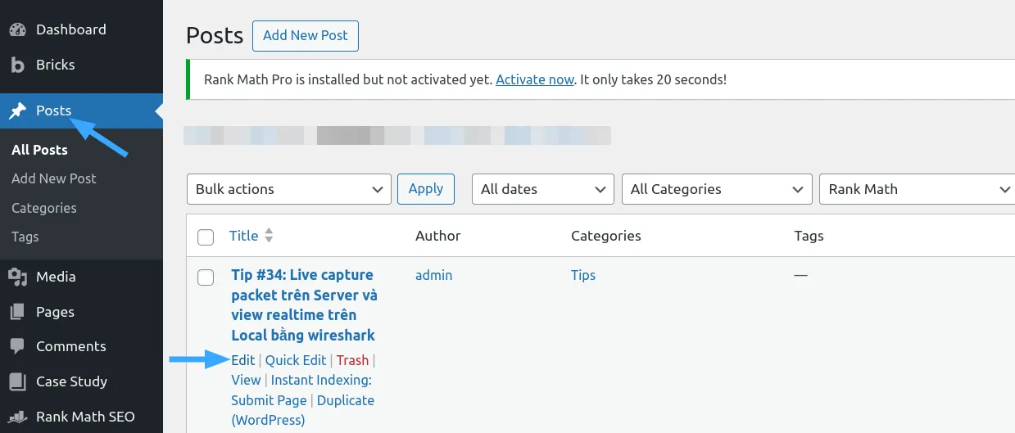Sort posts using Title sort arrows
This screenshot has height=433, width=1015.
269,236
